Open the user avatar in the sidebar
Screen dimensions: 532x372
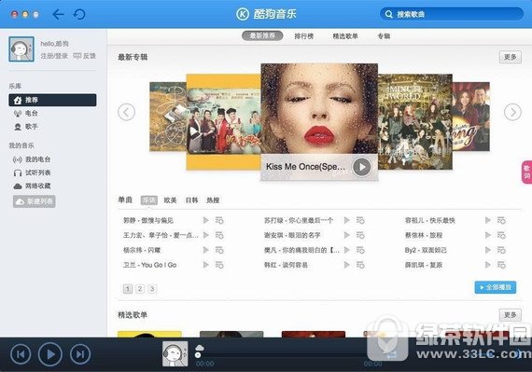tap(21, 49)
